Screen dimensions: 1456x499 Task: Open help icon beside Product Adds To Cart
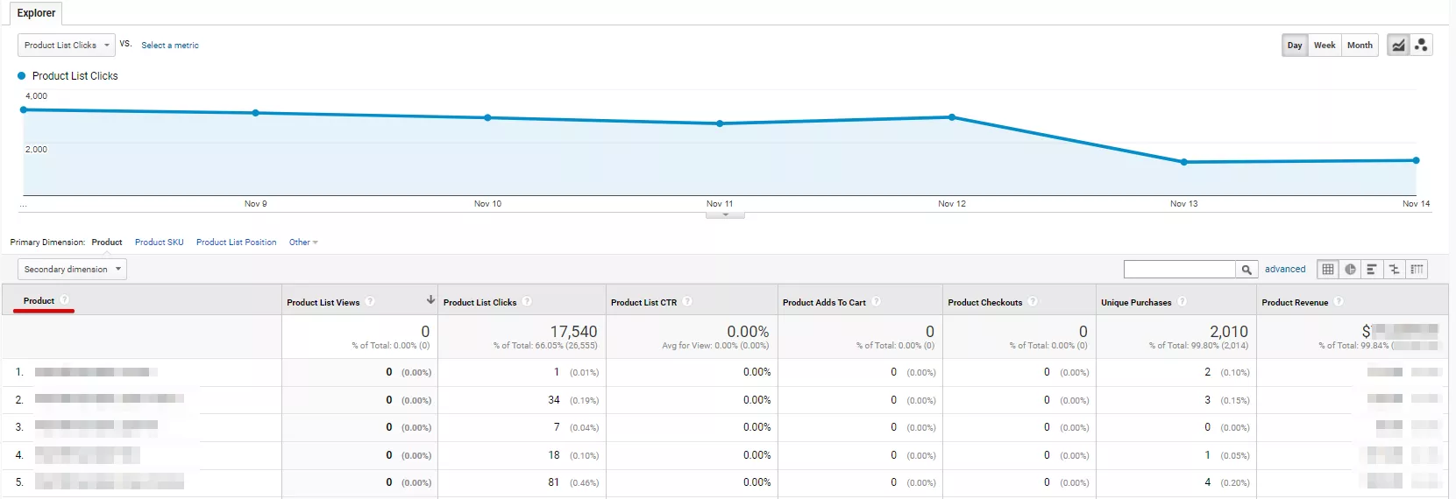pos(876,301)
